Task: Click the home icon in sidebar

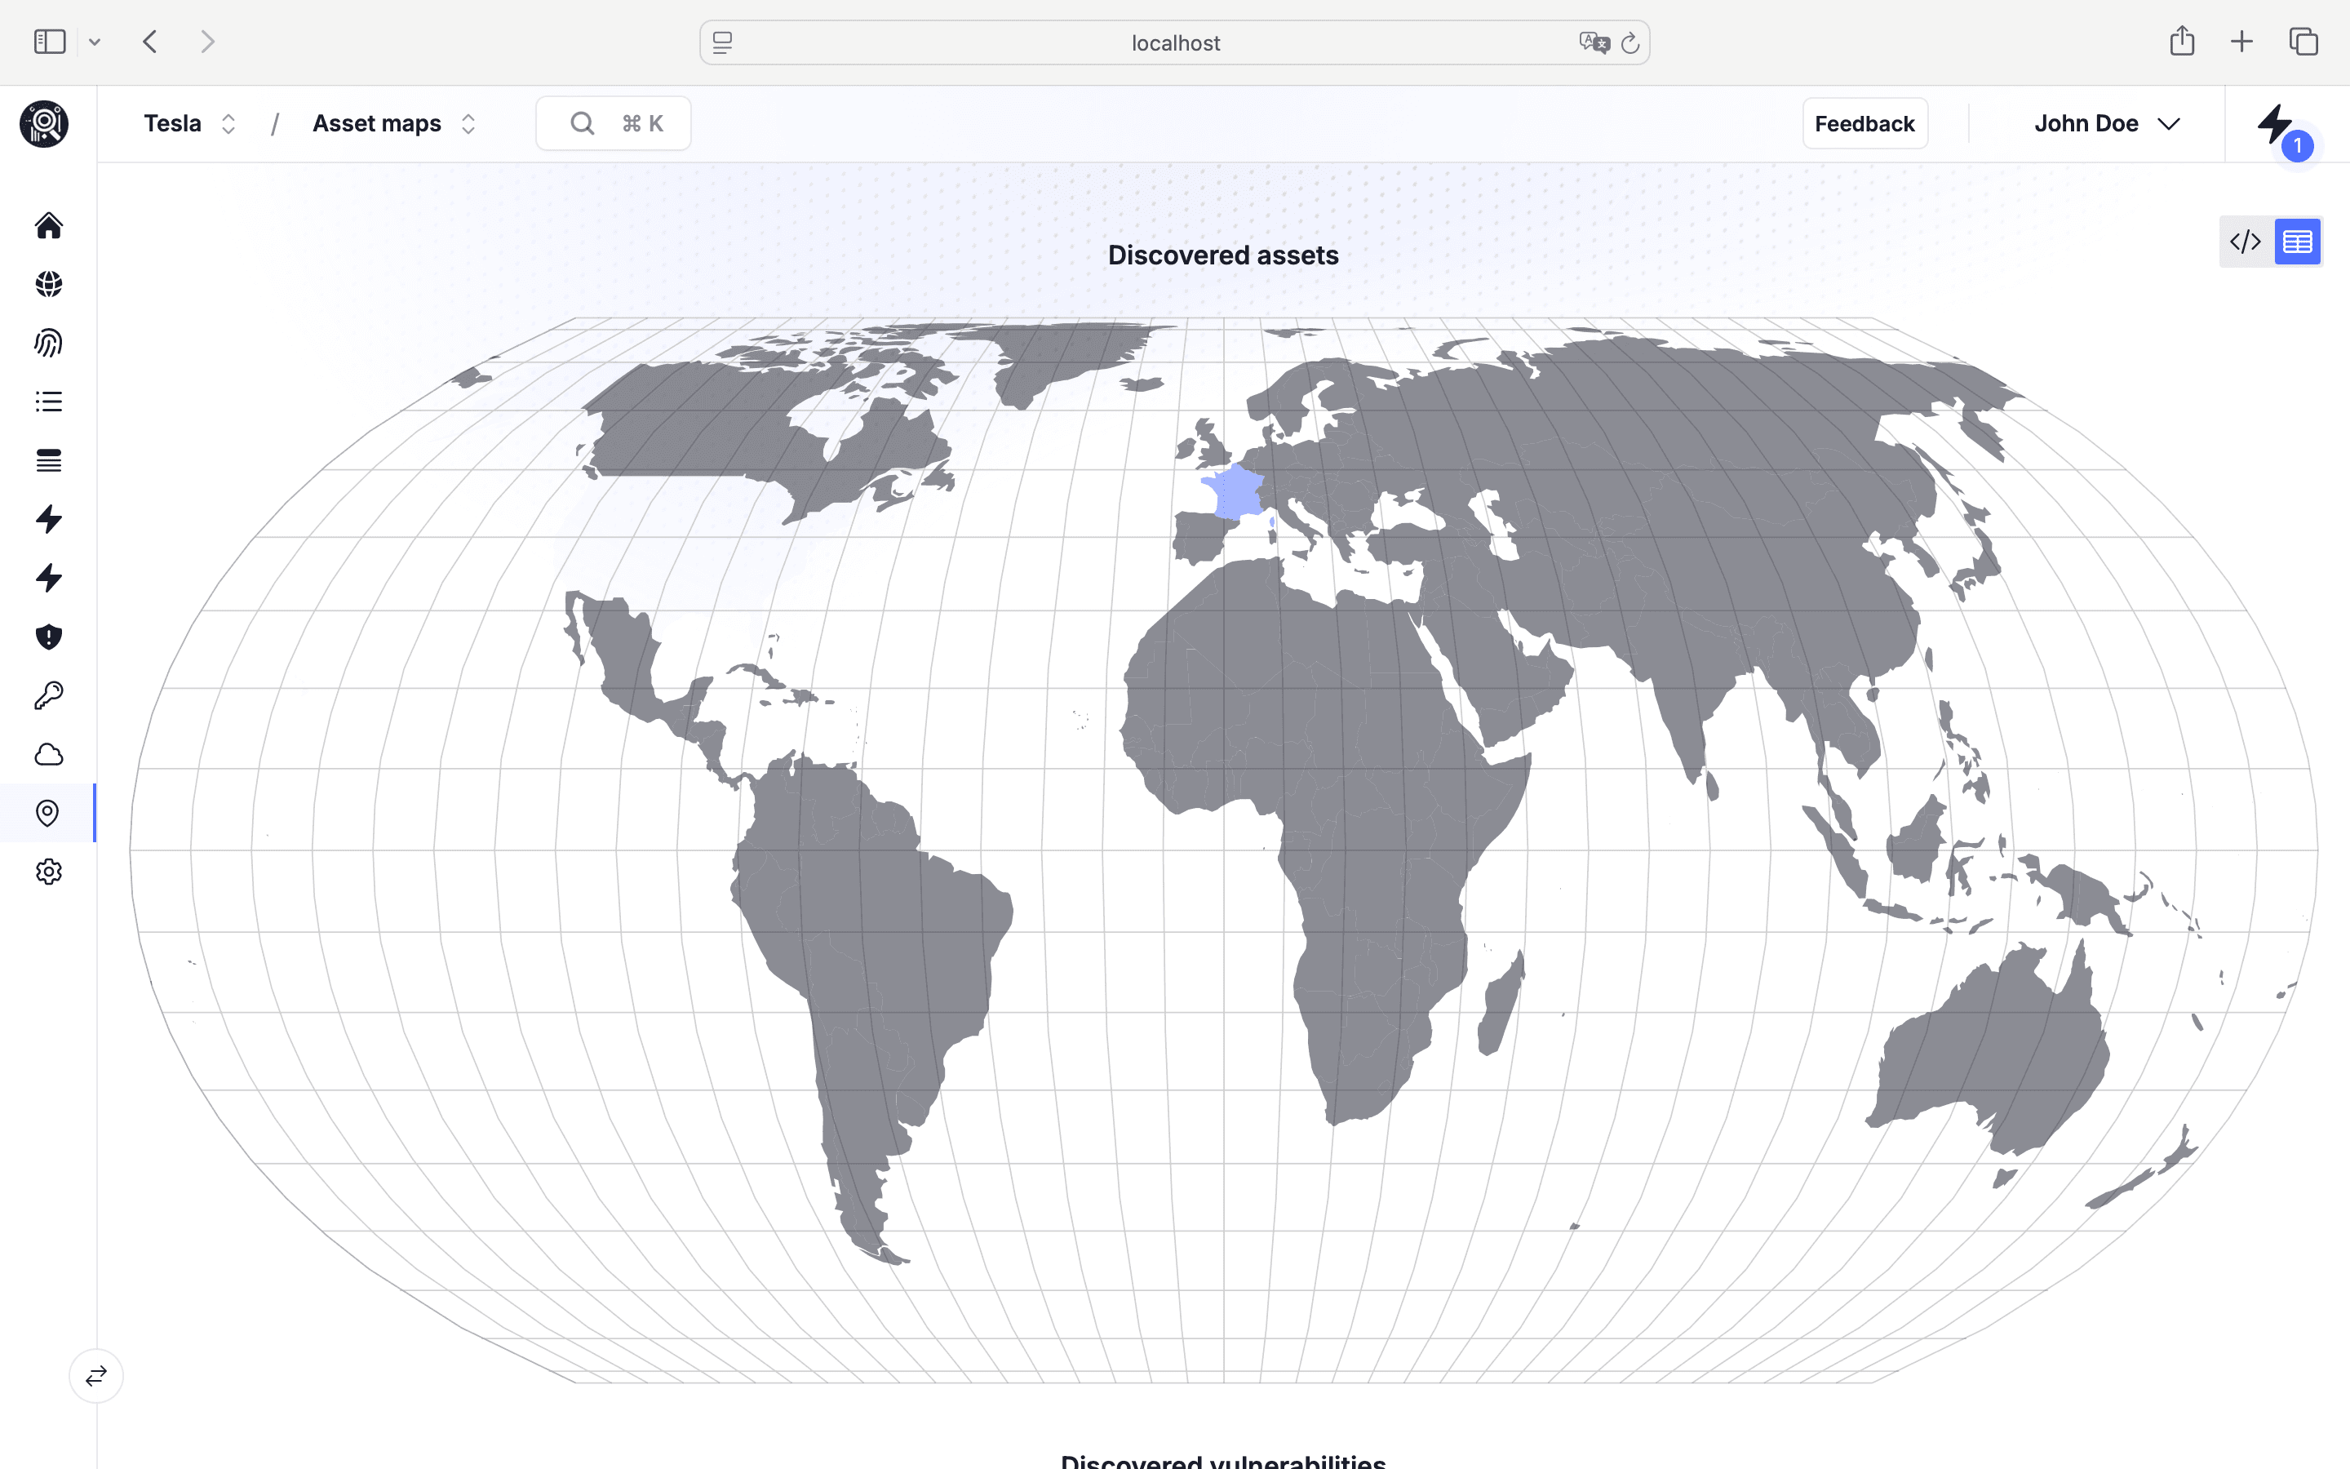Action: coord(49,225)
